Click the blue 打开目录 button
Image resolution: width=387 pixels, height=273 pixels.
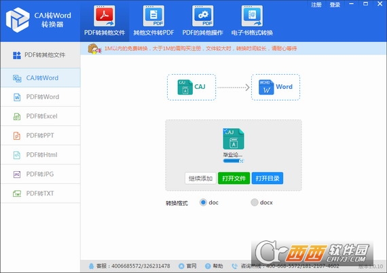[268, 178]
